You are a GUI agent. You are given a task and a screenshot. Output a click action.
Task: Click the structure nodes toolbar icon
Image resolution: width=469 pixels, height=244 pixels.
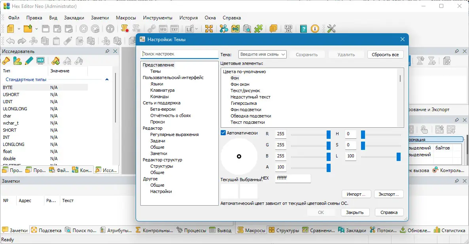click(x=224, y=29)
